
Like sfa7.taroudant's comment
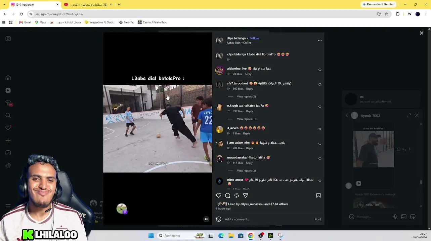[x=320, y=85]
